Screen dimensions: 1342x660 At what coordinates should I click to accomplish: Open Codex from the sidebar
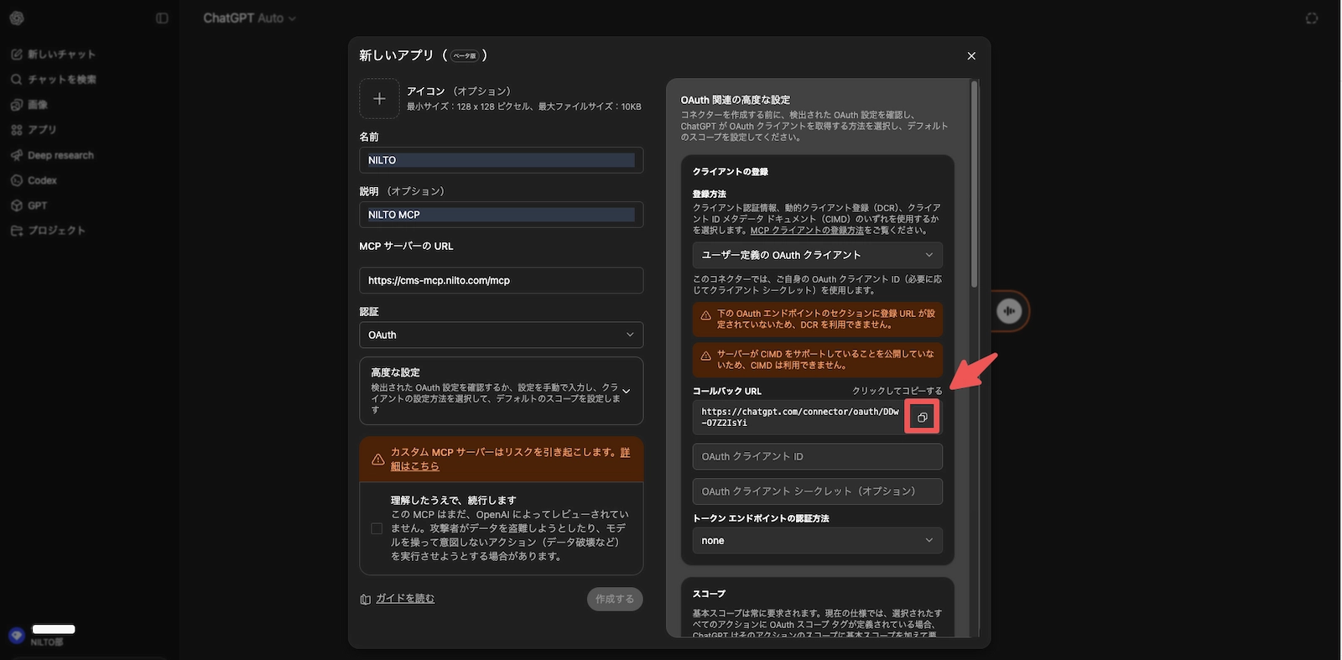point(42,180)
